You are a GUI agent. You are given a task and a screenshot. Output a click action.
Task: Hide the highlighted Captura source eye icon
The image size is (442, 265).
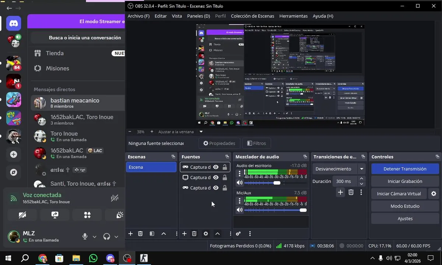point(216,167)
